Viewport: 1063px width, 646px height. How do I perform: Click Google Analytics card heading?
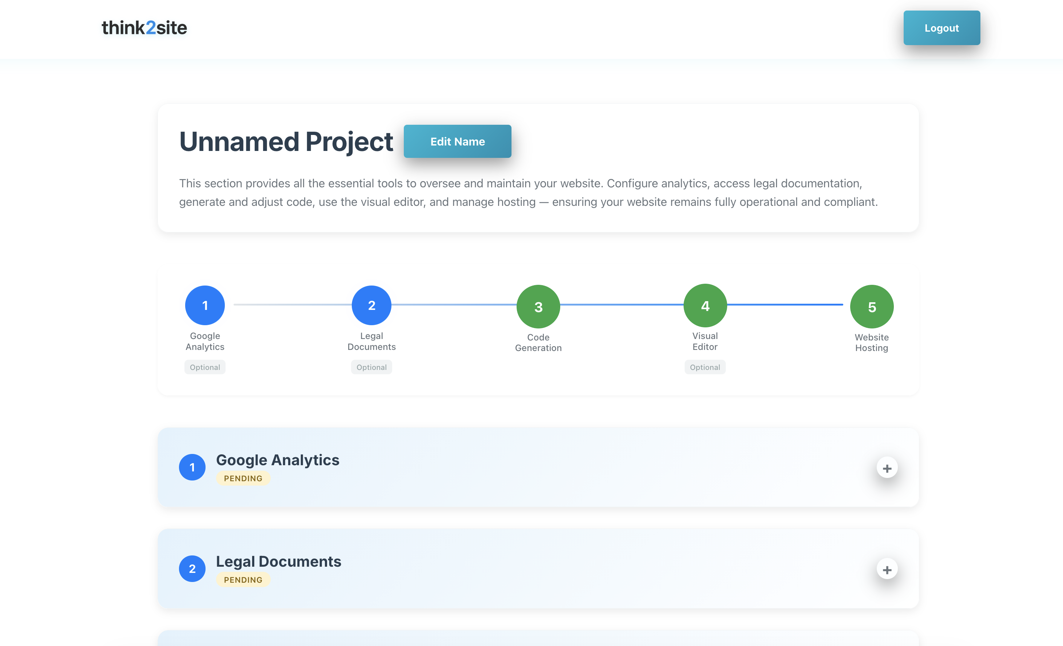click(x=278, y=460)
